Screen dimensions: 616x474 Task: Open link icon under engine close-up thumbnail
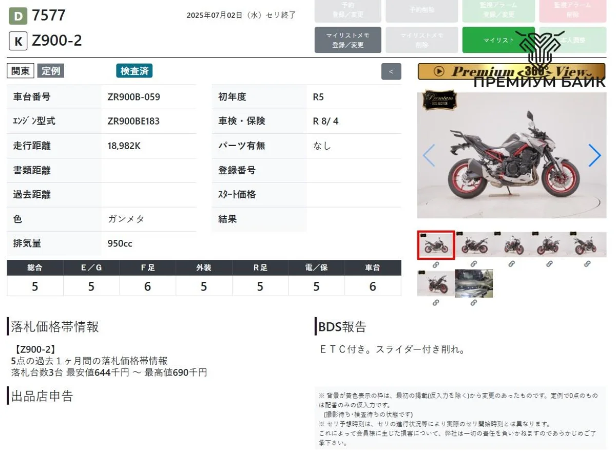473,303
